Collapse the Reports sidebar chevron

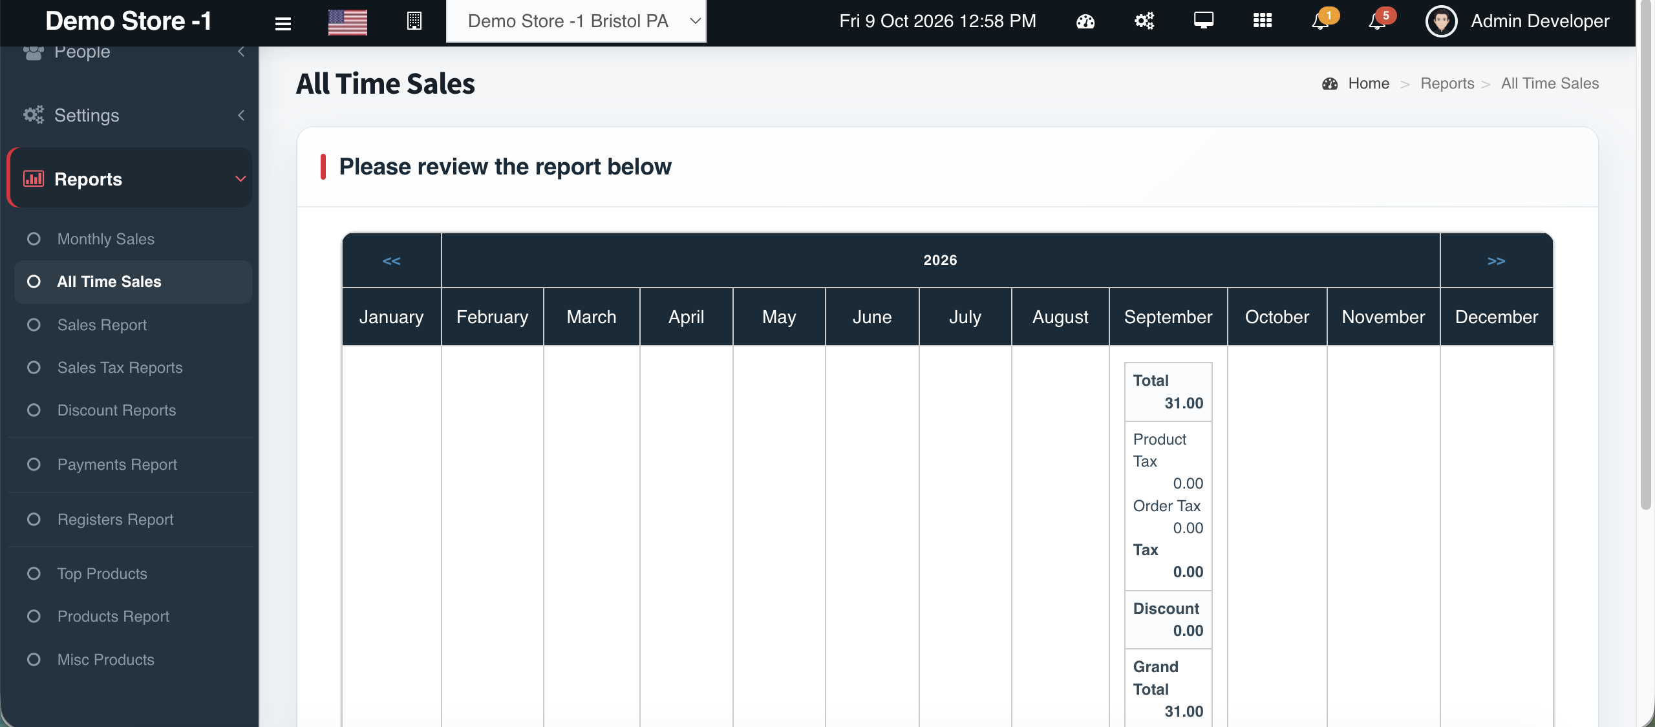240,178
